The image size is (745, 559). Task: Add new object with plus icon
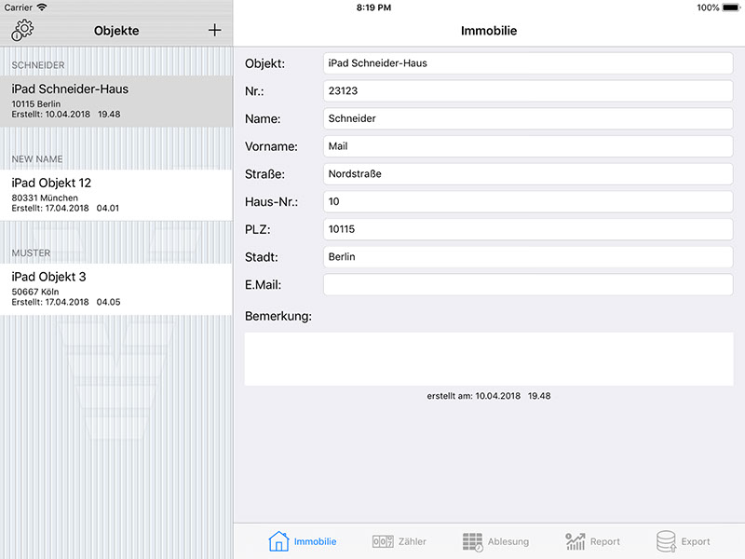tap(214, 30)
